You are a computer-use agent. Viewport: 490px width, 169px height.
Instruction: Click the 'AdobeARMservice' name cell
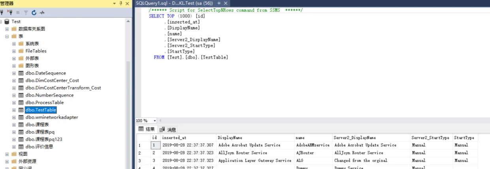(x=313, y=145)
